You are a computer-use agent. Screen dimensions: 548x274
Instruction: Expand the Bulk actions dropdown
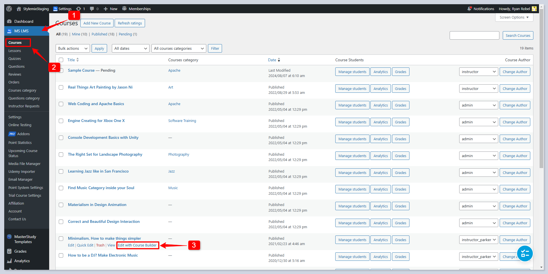73,48
